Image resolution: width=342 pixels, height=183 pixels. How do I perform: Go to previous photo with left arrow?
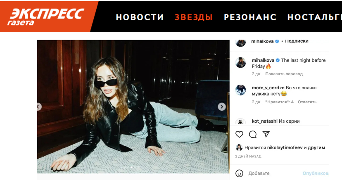(x=39, y=107)
